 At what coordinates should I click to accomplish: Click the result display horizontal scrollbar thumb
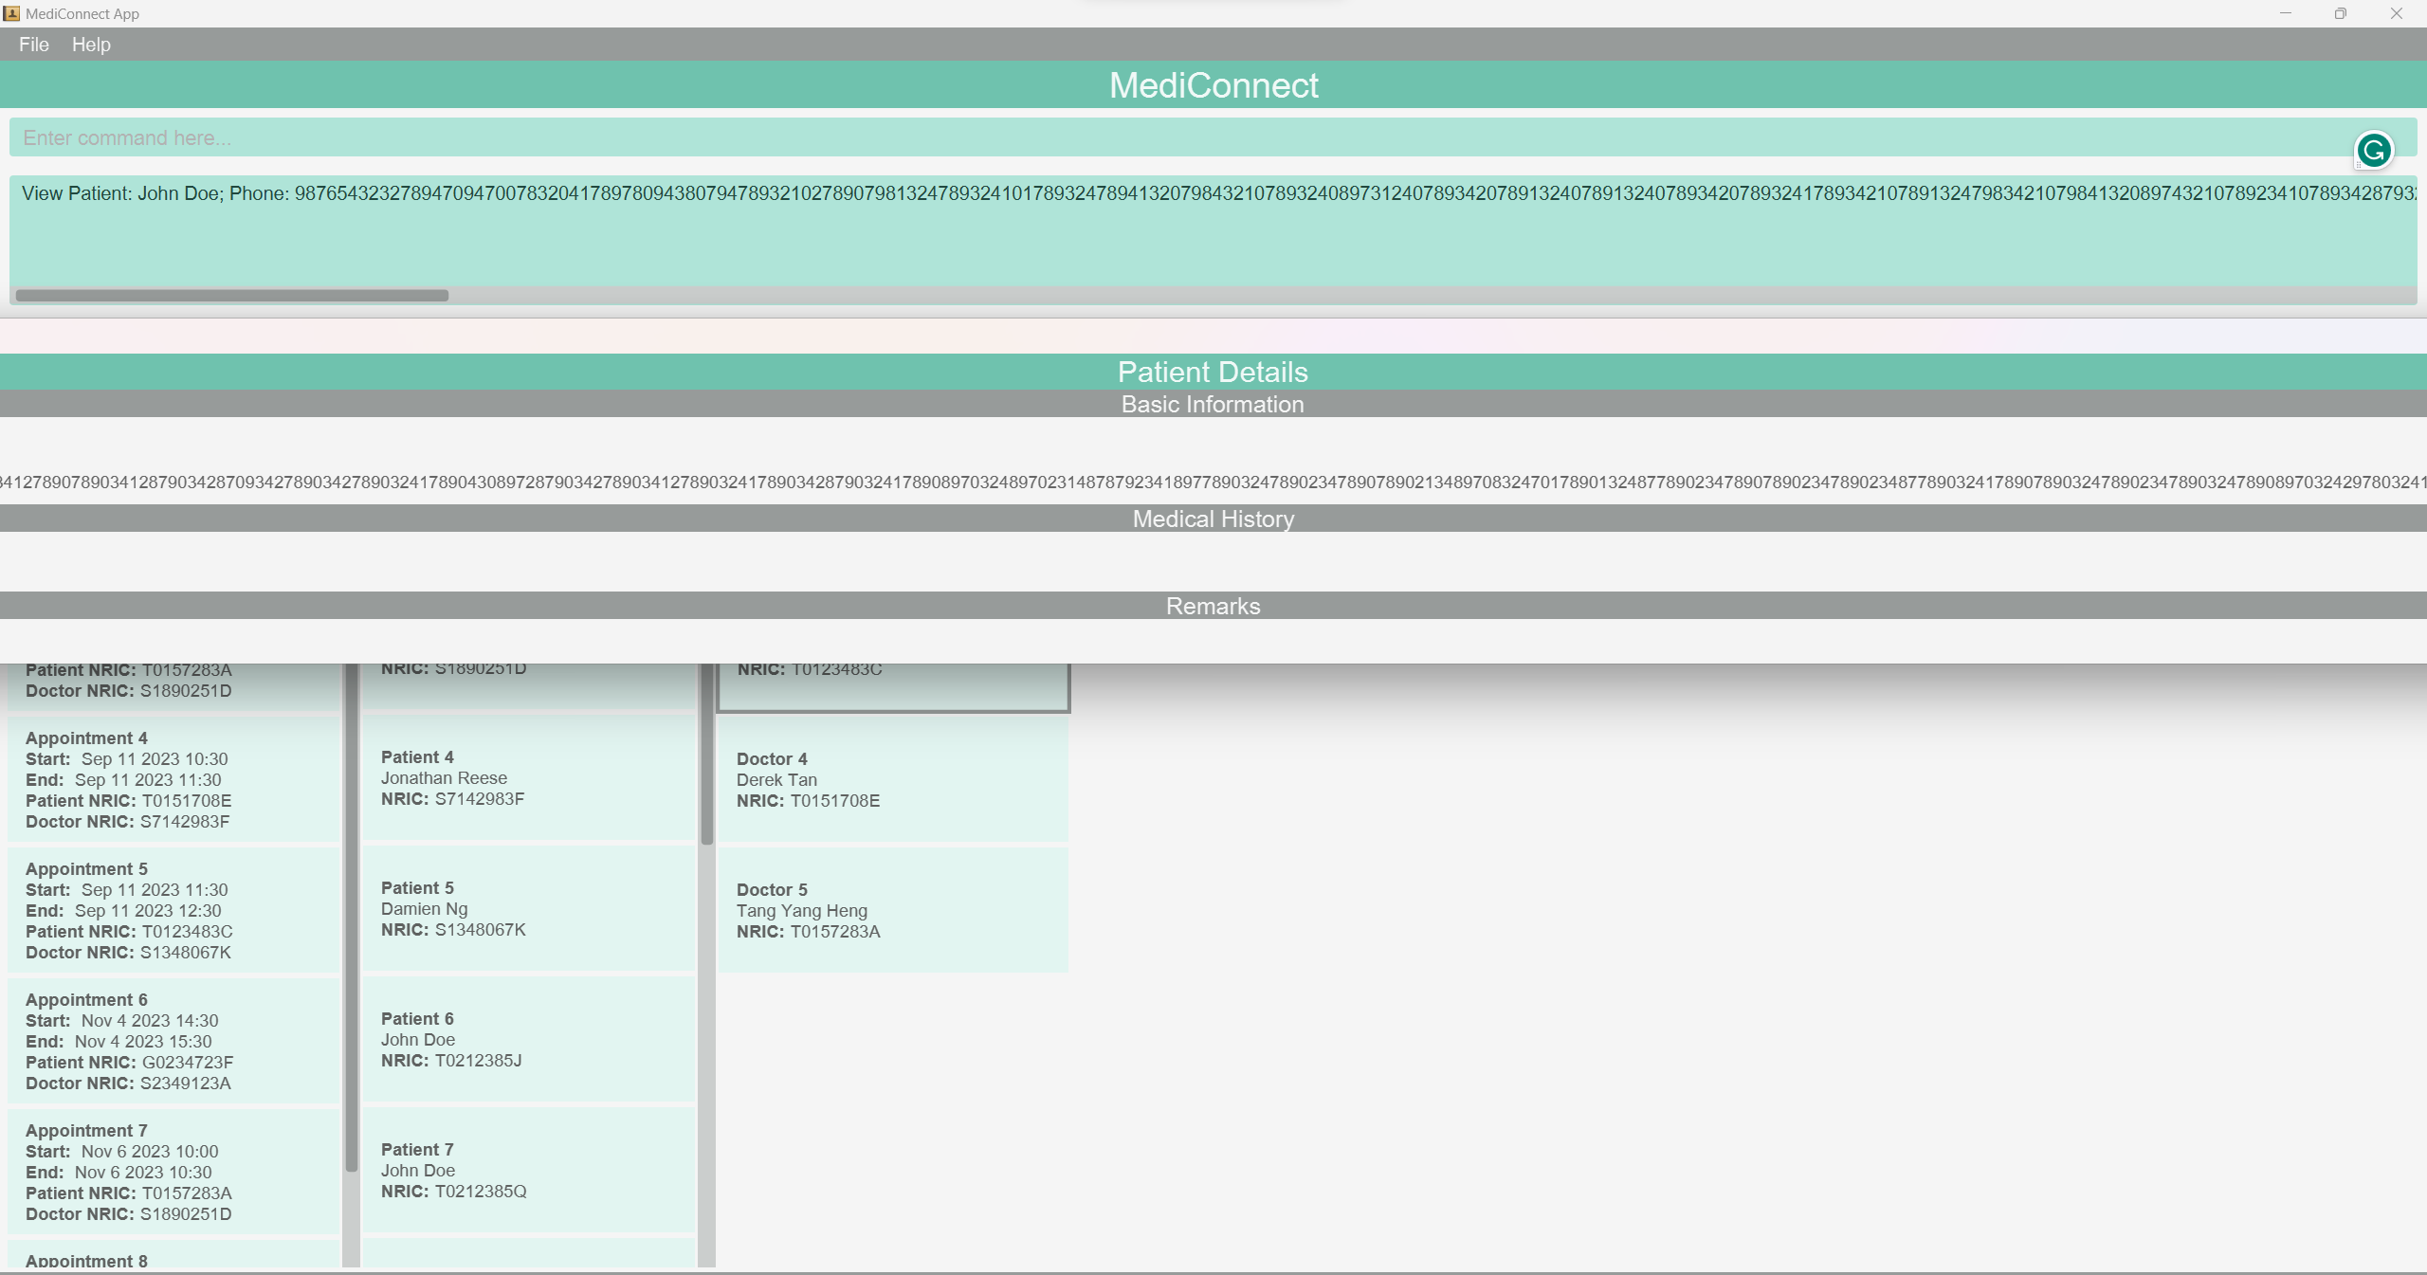[232, 296]
